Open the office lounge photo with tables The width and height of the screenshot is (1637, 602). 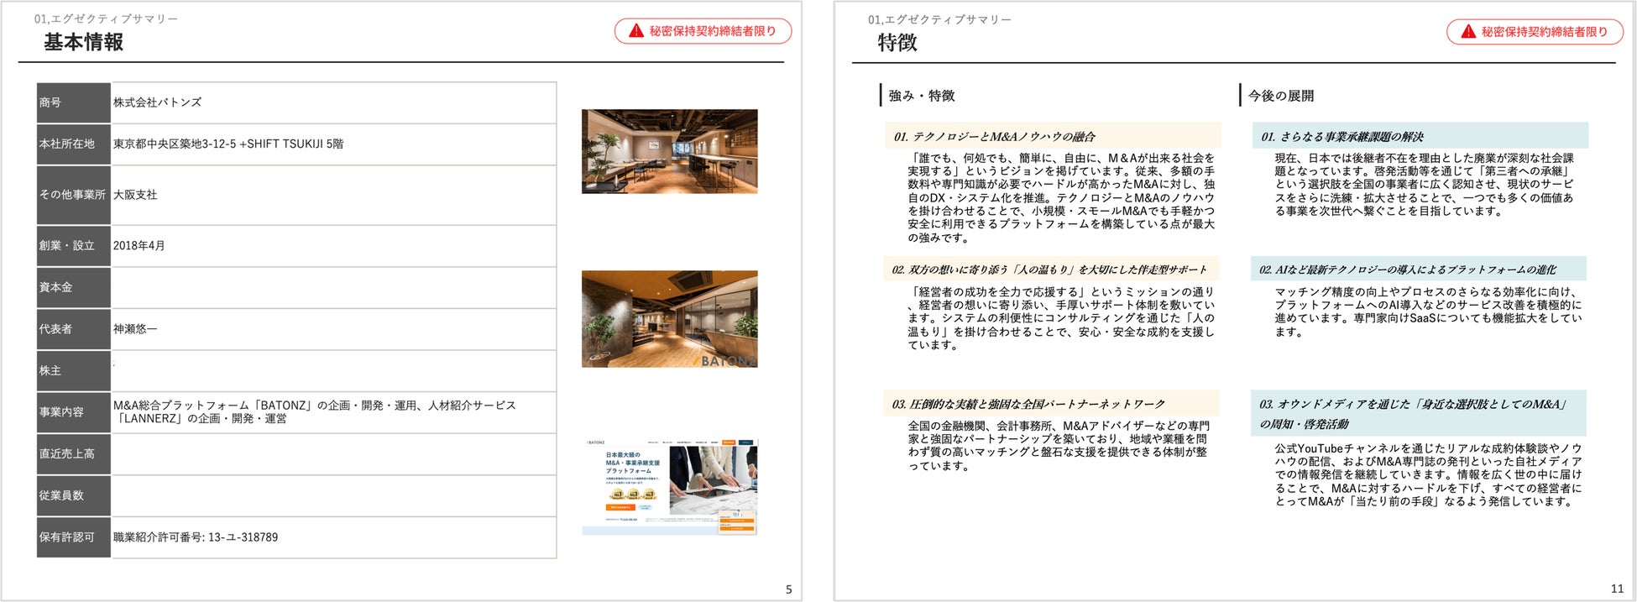[x=670, y=151]
